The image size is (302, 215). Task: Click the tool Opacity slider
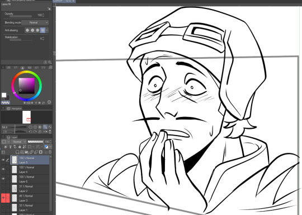(x=21, y=16)
